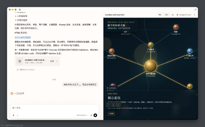Click the 人的复杂性 bullet item

(x=22, y=16)
